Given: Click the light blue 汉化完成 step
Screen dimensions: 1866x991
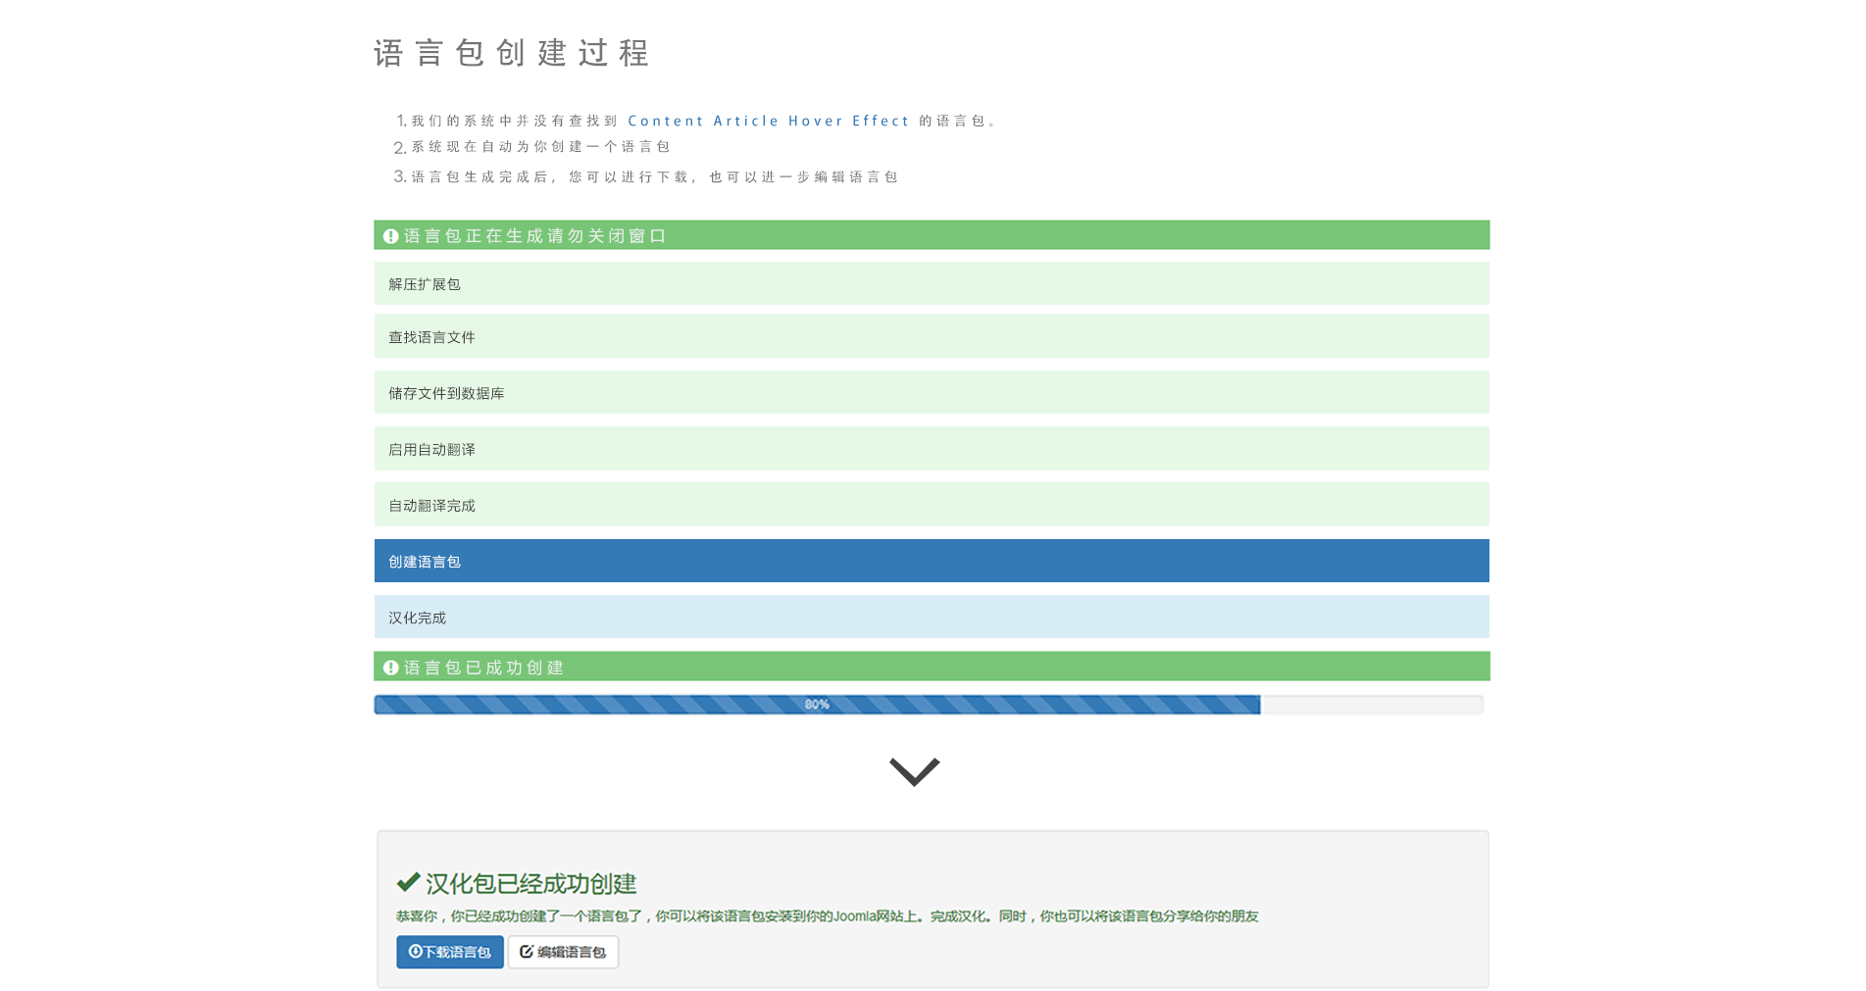Looking at the screenshot, I should pyautogui.click(x=931, y=617).
